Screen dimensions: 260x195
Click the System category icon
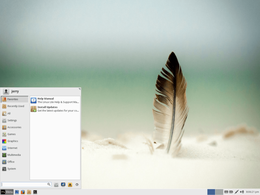coord(4,169)
